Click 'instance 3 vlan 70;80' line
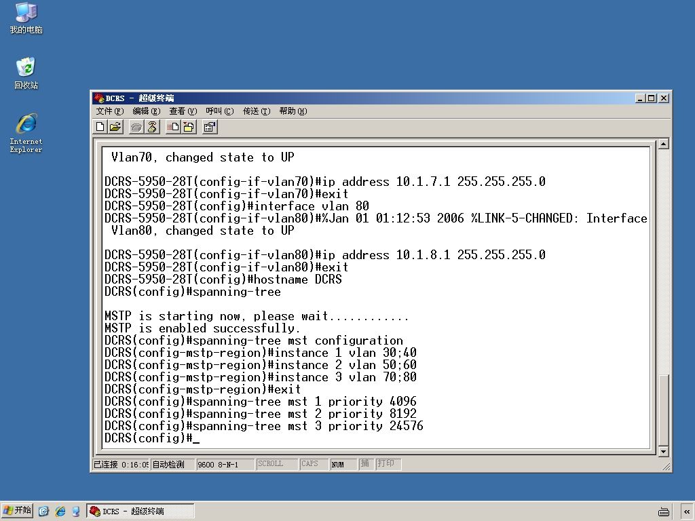The image size is (695, 521). point(260,377)
